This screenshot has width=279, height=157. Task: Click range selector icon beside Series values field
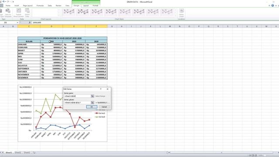(92, 103)
